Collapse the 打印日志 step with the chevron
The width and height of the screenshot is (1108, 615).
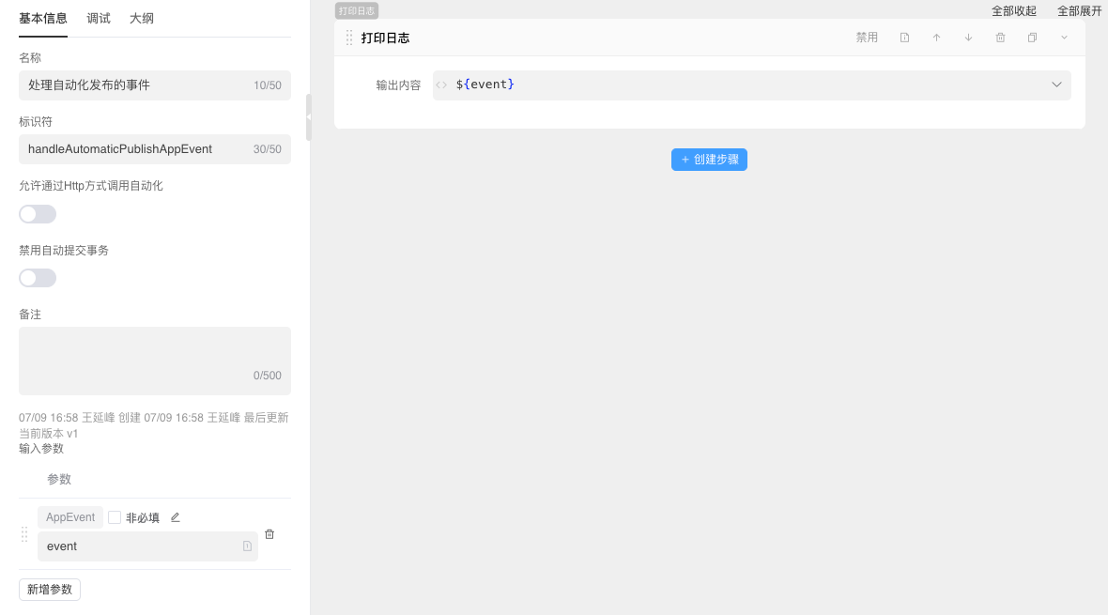pyautogui.click(x=1064, y=38)
